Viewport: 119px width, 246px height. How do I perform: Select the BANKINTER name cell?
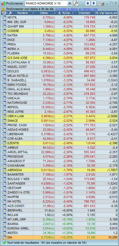coord(20,175)
